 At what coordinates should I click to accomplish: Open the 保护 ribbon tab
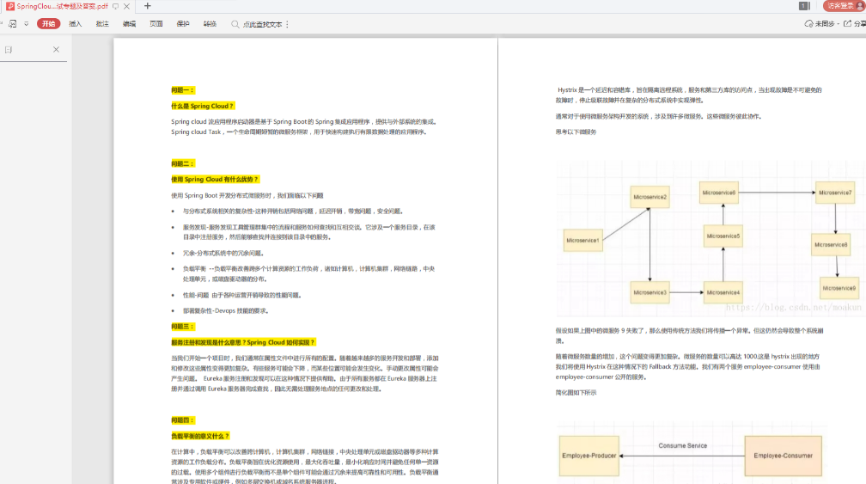(x=183, y=24)
